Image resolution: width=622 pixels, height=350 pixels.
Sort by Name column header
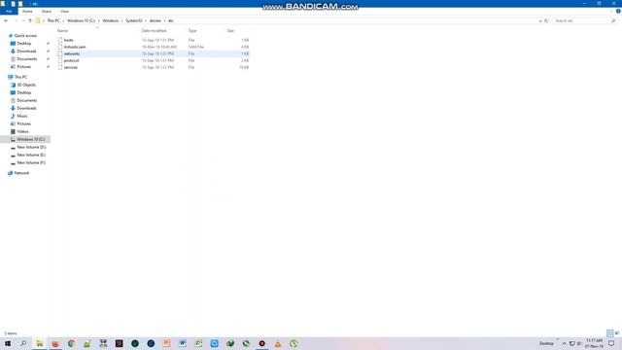tap(62, 30)
